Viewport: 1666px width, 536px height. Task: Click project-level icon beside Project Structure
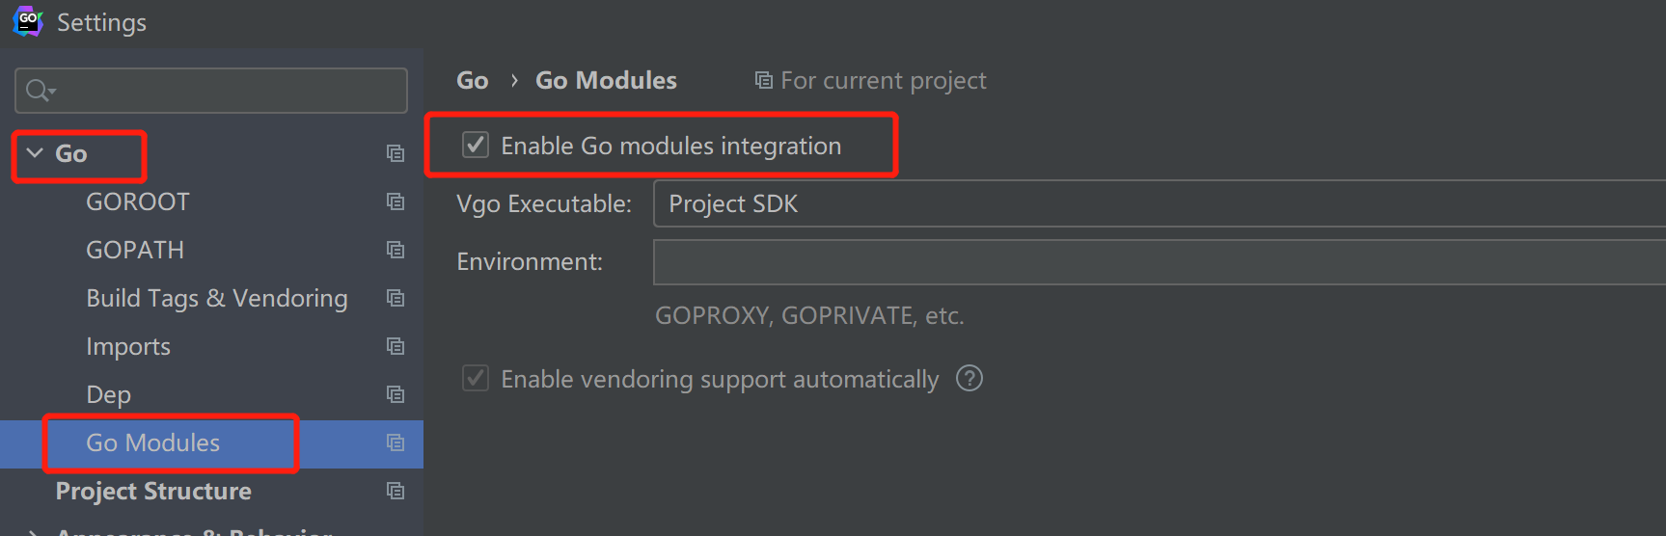396,491
